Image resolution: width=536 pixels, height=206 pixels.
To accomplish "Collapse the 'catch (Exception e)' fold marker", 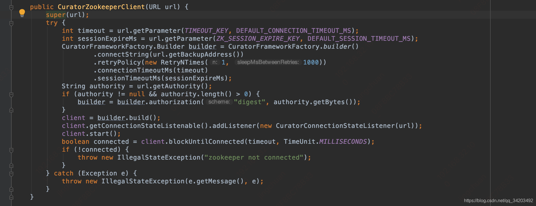I will [11, 174].
